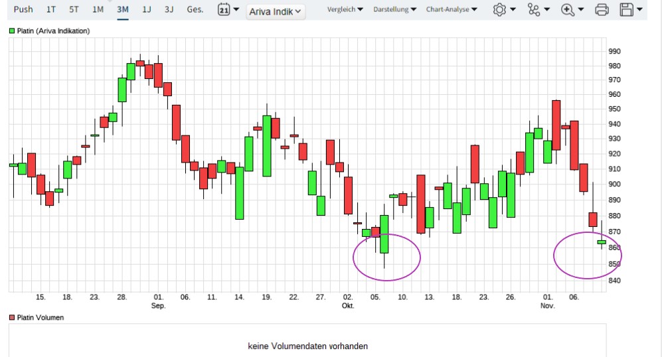Select the 1M timeframe tab
This screenshot has height=357, width=662.
[98, 9]
